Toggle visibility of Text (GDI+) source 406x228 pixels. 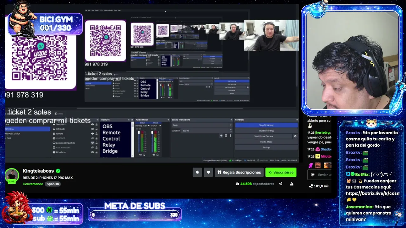click(x=92, y=124)
